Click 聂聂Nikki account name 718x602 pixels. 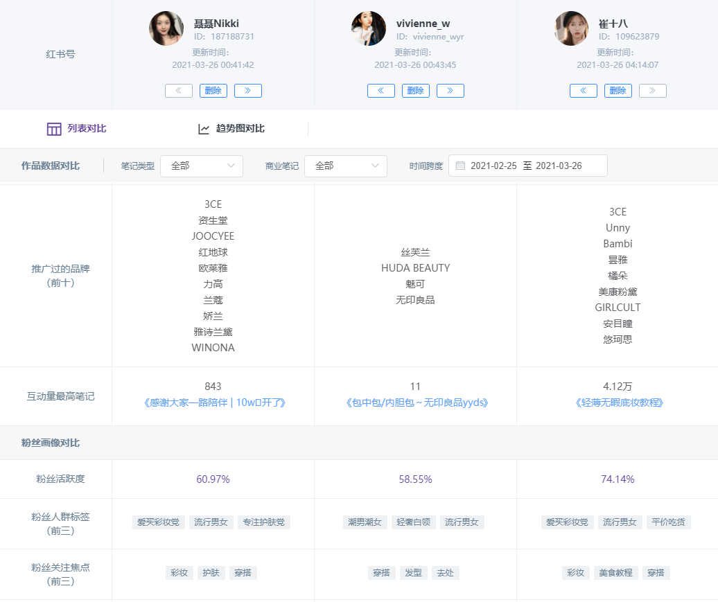(x=216, y=24)
